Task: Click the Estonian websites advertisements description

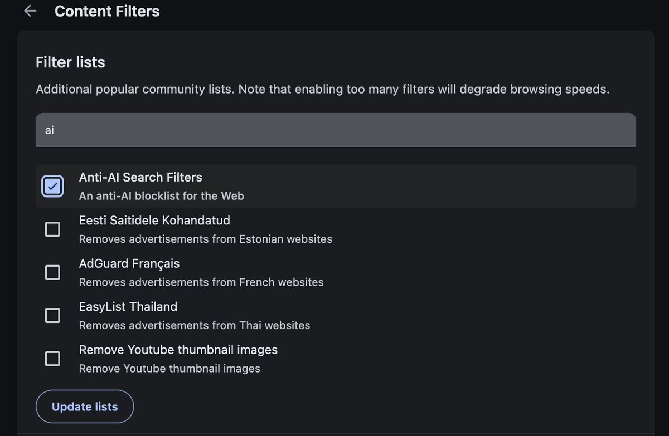Action: click(x=206, y=239)
